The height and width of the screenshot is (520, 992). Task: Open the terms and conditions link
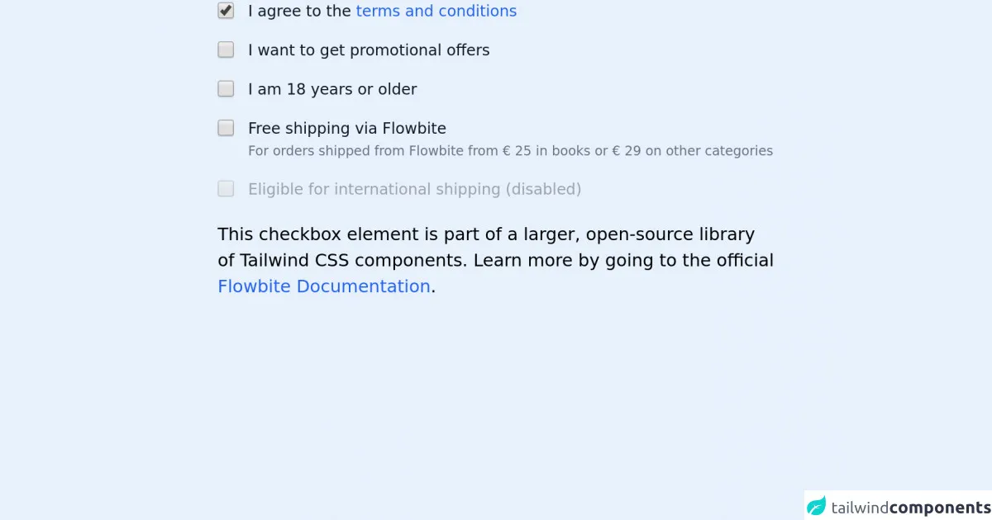(x=436, y=12)
